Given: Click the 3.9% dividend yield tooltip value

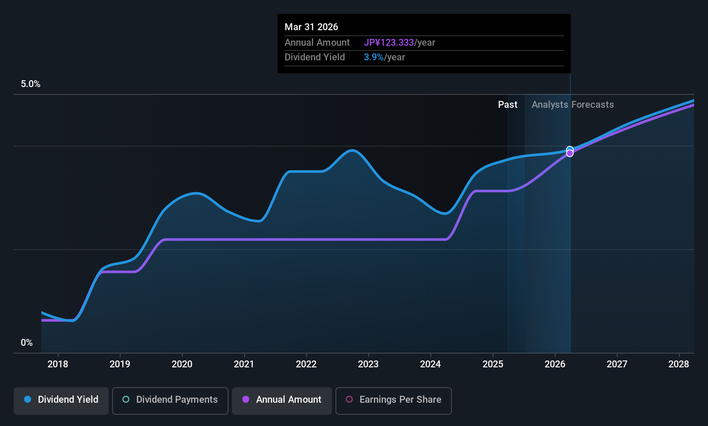Looking at the screenshot, I should [374, 57].
